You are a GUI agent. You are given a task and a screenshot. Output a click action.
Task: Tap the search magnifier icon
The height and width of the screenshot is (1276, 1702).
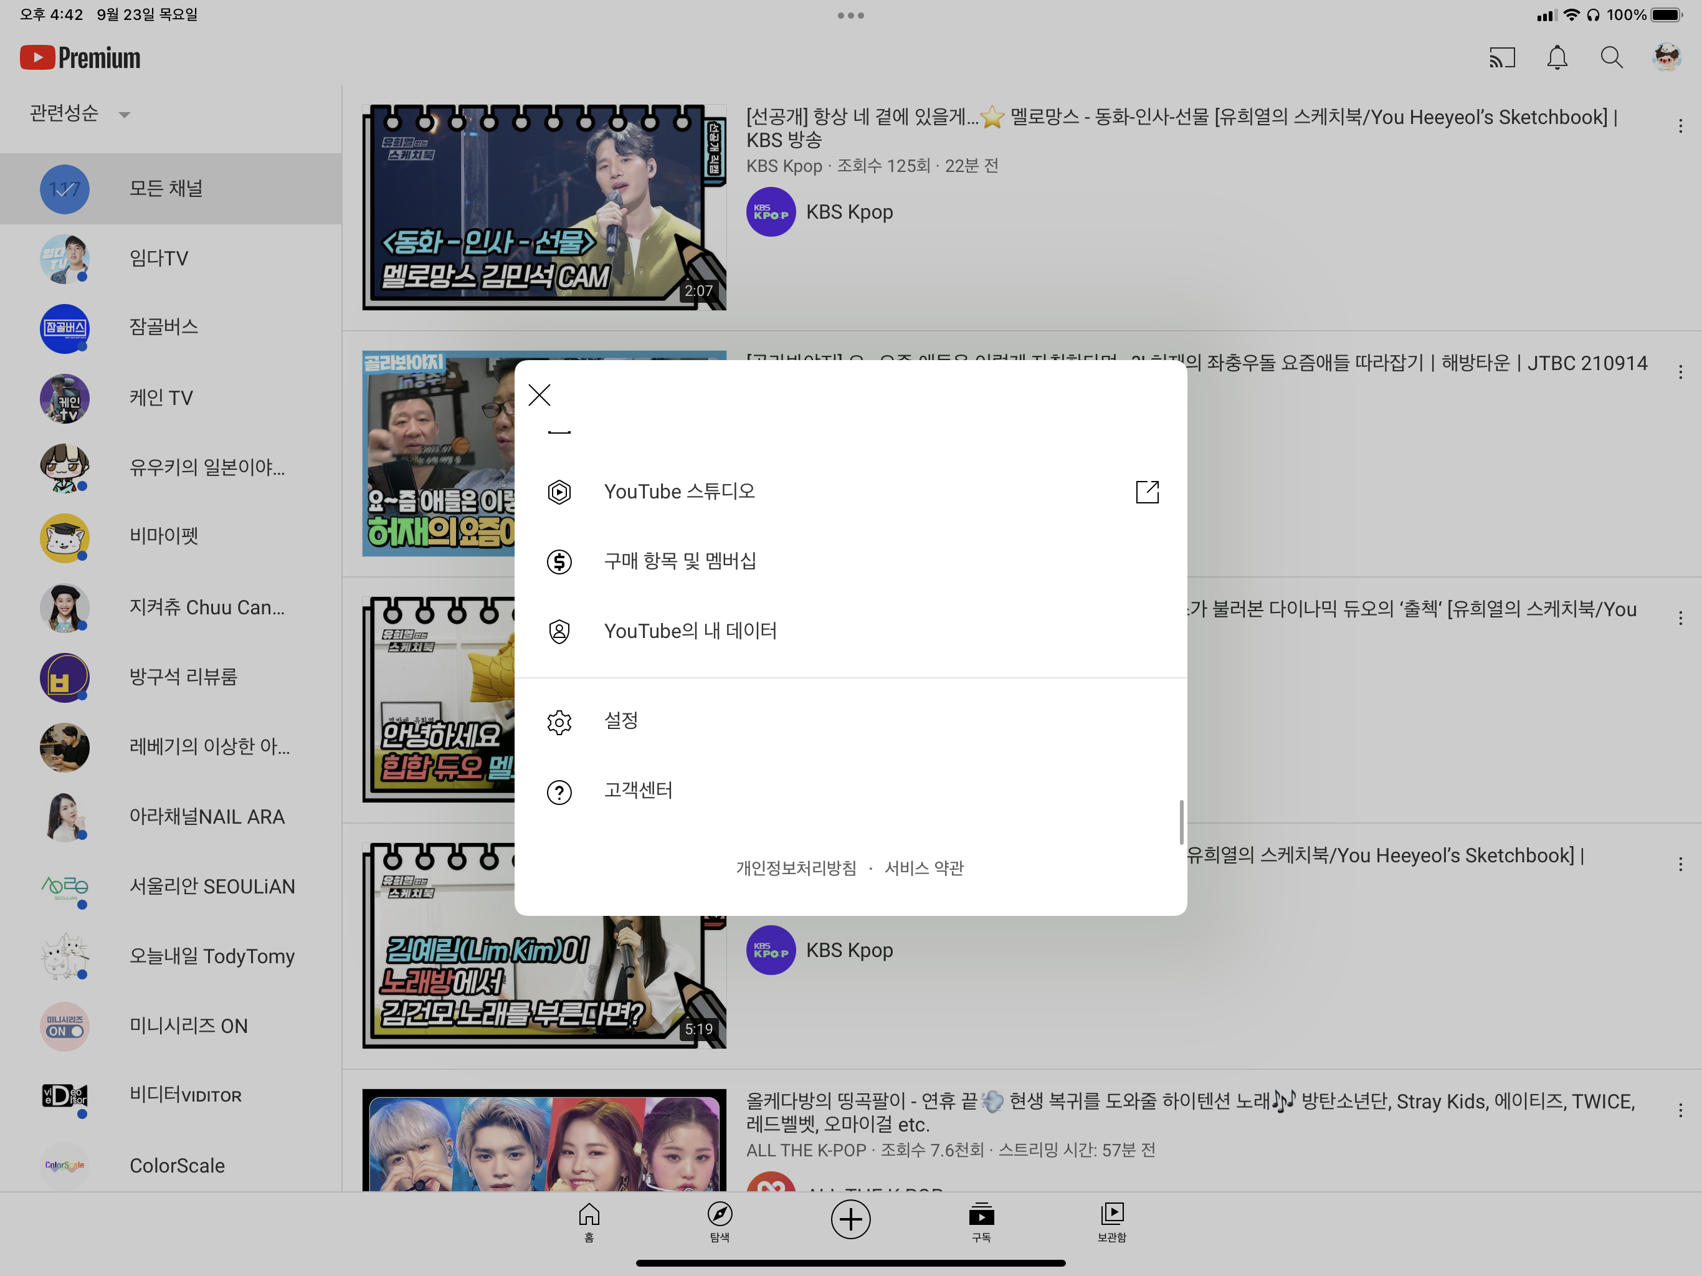click(x=1611, y=58)
